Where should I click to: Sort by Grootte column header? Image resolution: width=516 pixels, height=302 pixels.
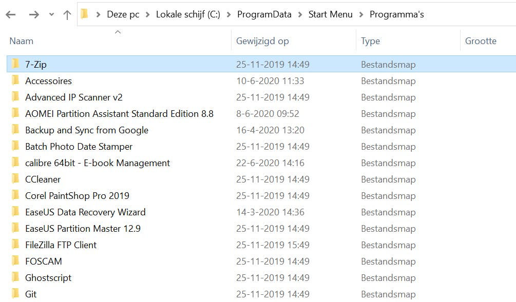point(481,41)
